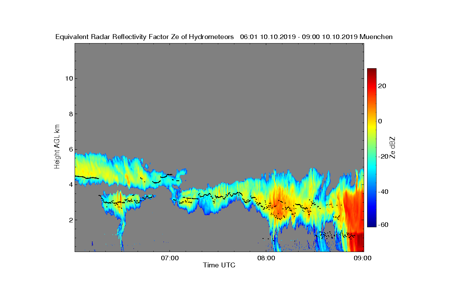Click the 09:00 time tick label
This screenshot has width=450, height=300.
click(x=363, y=258)
